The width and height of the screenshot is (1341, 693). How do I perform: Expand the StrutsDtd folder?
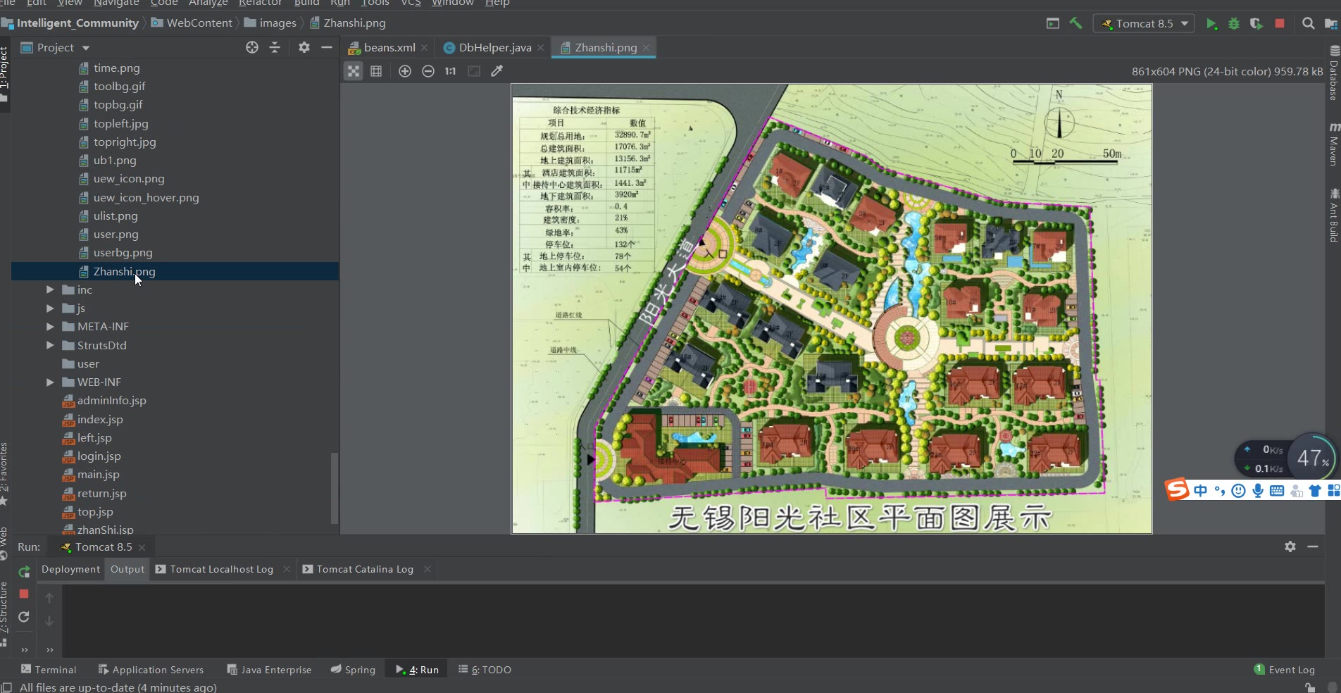click(x=50, y=345)
